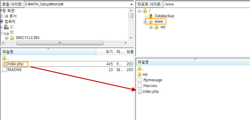Click the 최종 column header in local list
This screenshot has height=120, width=250.
pos(129,51)
